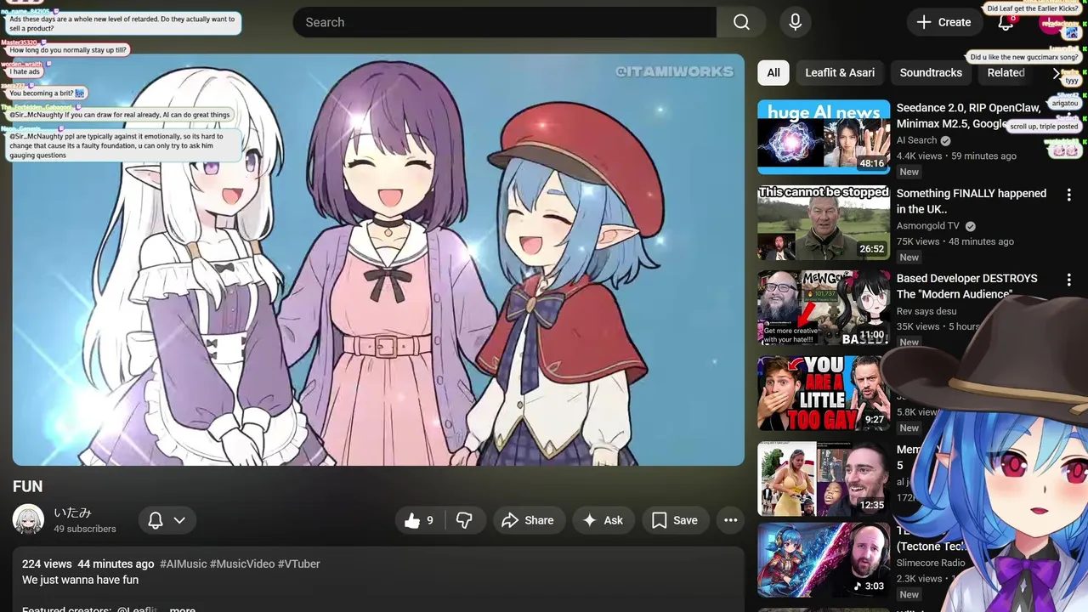Open the Ask AI button
1088x612 pixels.
coord(603,520)
